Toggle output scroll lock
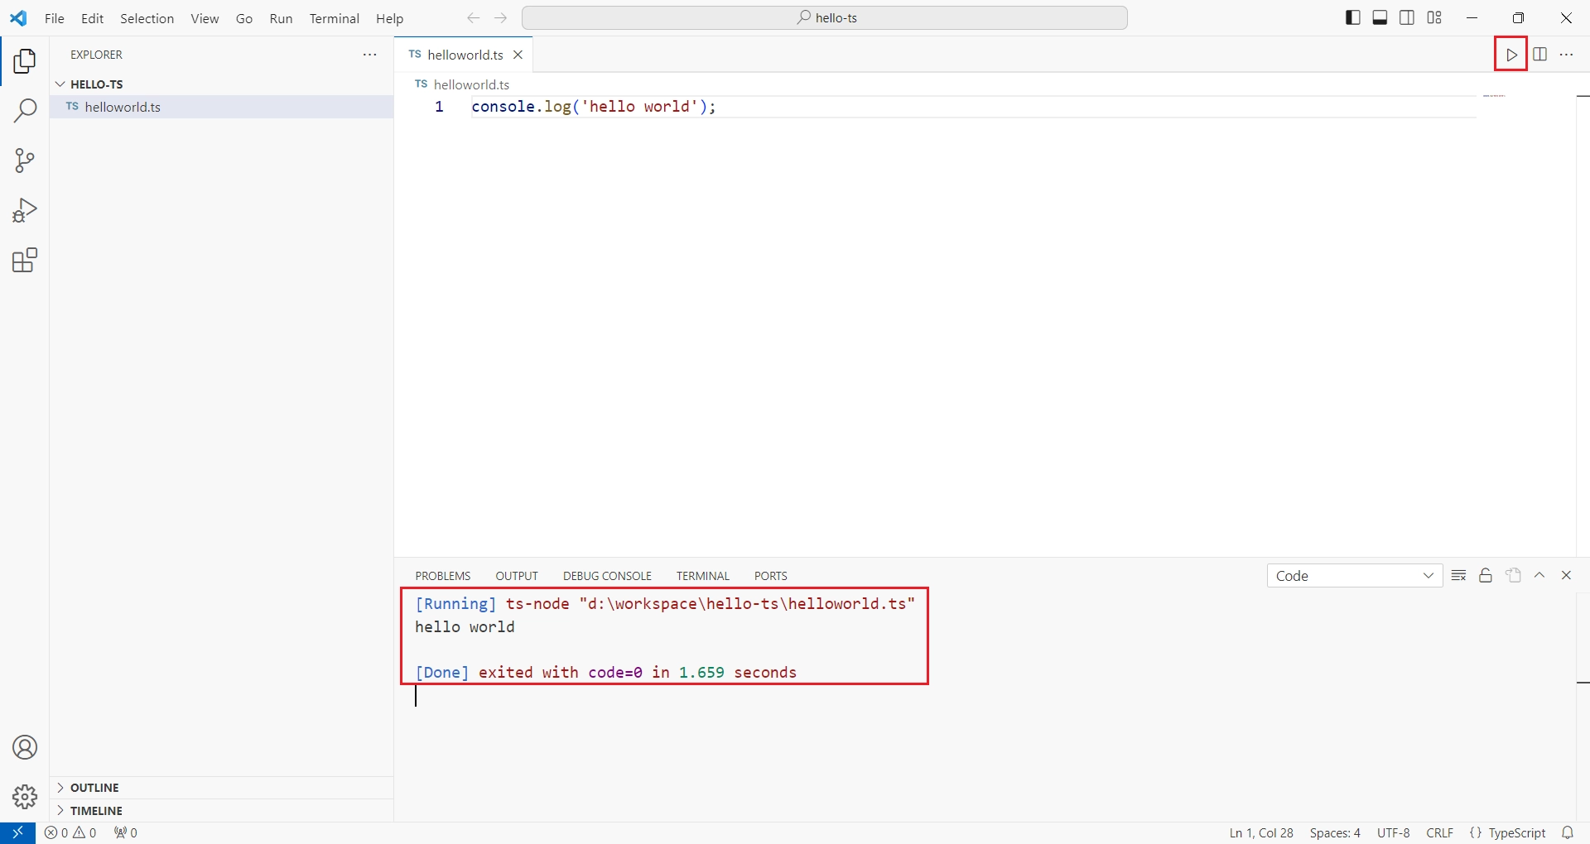Screen dimensions: 1590x844 point(1486,576)
